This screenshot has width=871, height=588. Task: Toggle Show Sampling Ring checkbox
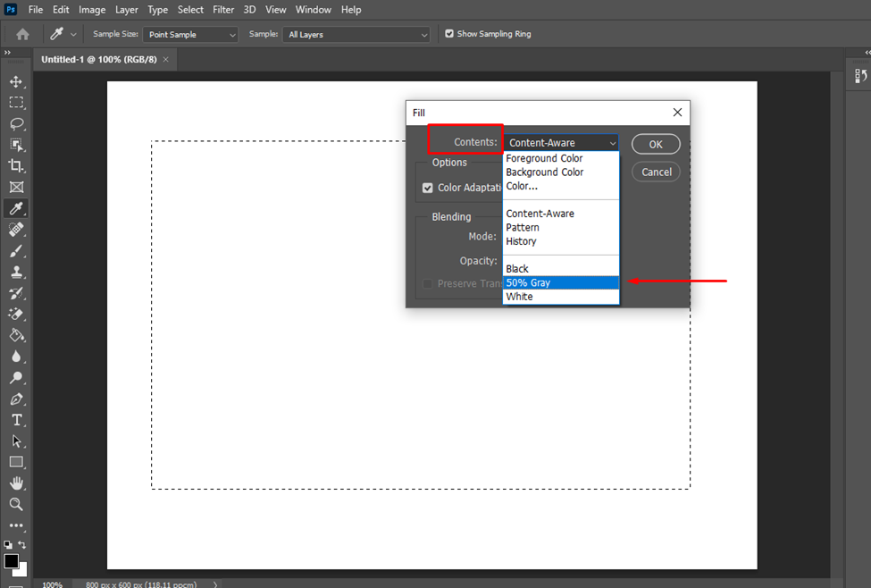[449, 34]
